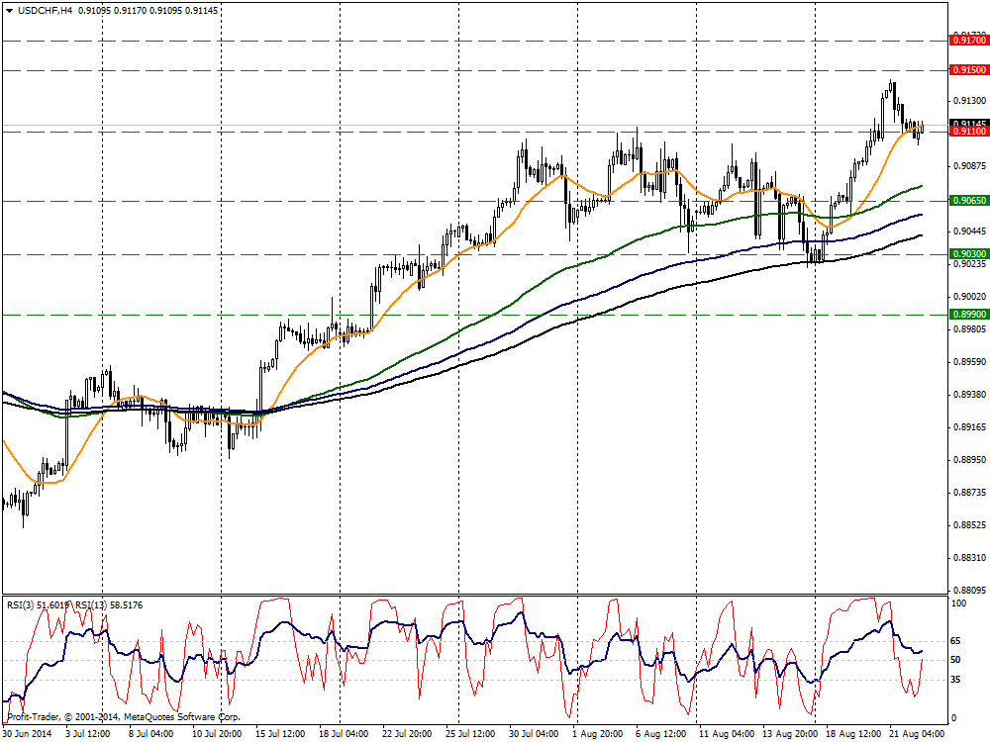Screen dimensions: 990x742
Task: Click the 25 Jul 12:00 time axis label
Action: point(470,734)
